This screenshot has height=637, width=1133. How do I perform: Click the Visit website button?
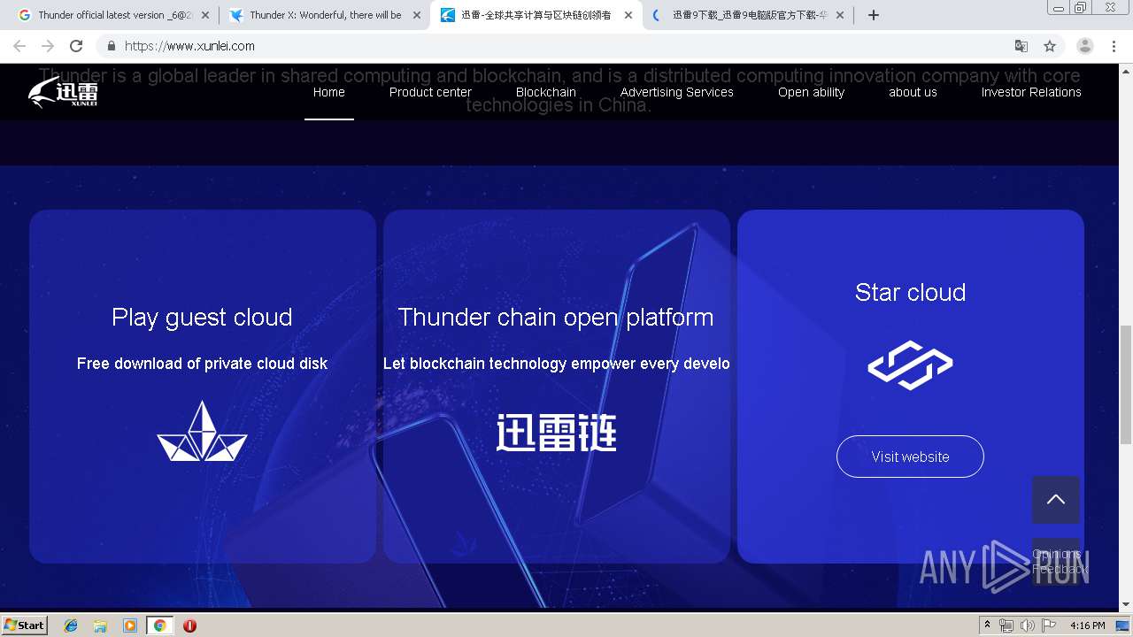tap(910, 457)
